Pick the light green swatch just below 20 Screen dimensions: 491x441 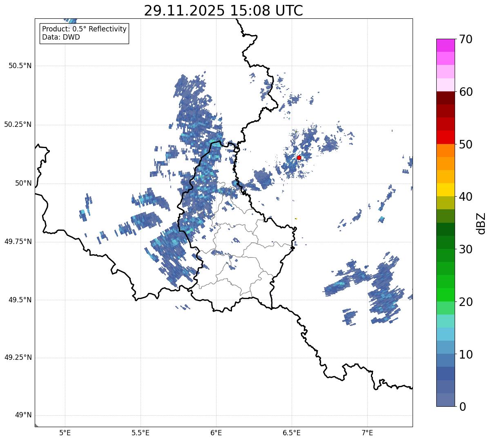pyautogui.click(x=445, y=308)
